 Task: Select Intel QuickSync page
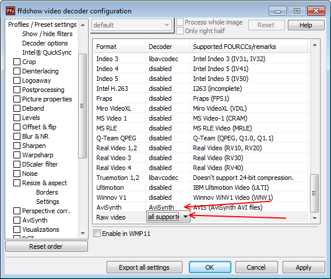pos(47,52)
